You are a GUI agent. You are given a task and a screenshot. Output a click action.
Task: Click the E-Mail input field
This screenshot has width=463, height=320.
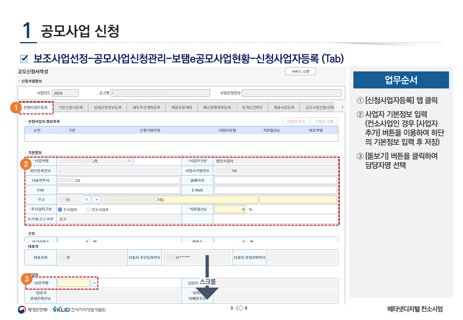click(x=275, y=190)
